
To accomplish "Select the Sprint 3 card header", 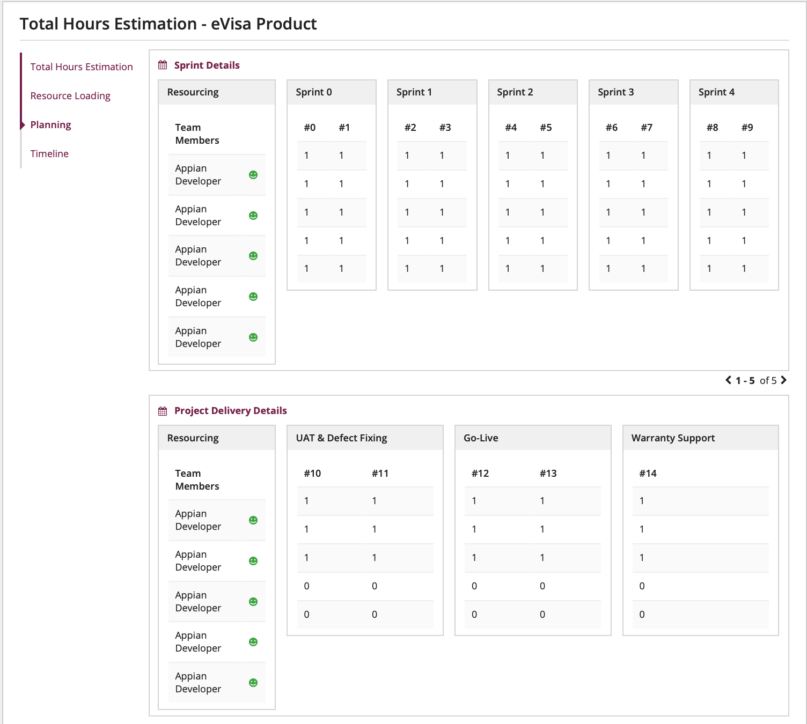I will [634, 92].
